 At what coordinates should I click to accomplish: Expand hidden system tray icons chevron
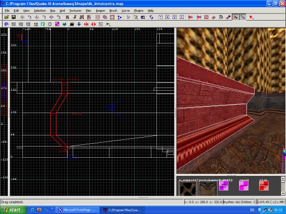click(260, 210)
